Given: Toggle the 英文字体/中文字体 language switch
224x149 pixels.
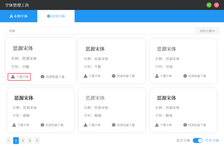Looking at the screenshot, I should click(197, 140).
